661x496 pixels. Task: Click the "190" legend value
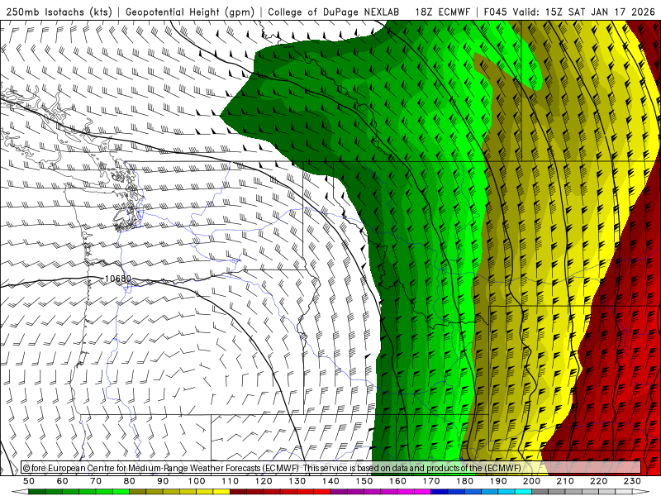click(x=498, y=481)
